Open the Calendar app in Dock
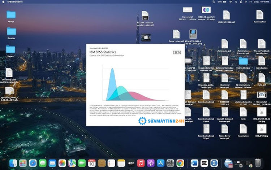 (x=92, y=163)
